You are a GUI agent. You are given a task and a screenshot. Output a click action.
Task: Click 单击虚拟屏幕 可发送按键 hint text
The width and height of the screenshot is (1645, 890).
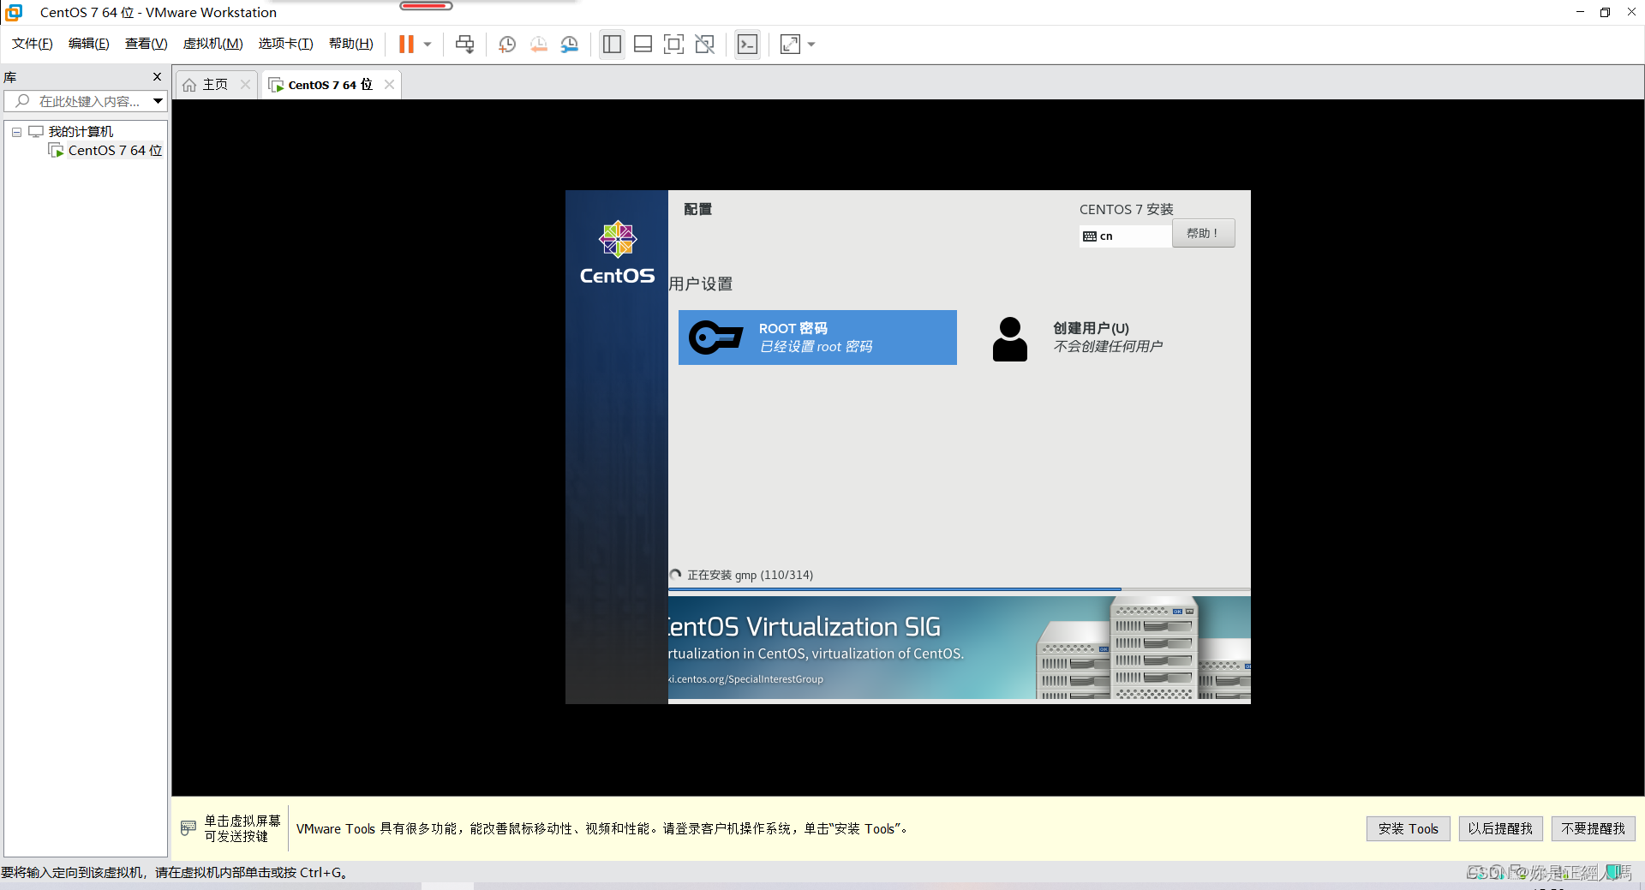point(242,828)
